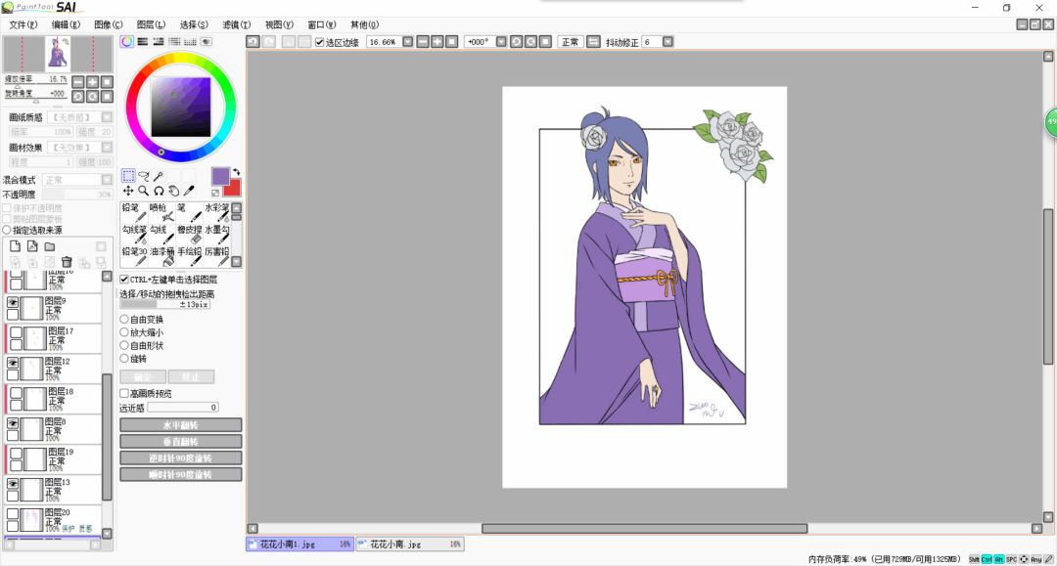Hide layer 图层9 via eye icon
This screenshot has width=1057, height=566.
(13, 304)
